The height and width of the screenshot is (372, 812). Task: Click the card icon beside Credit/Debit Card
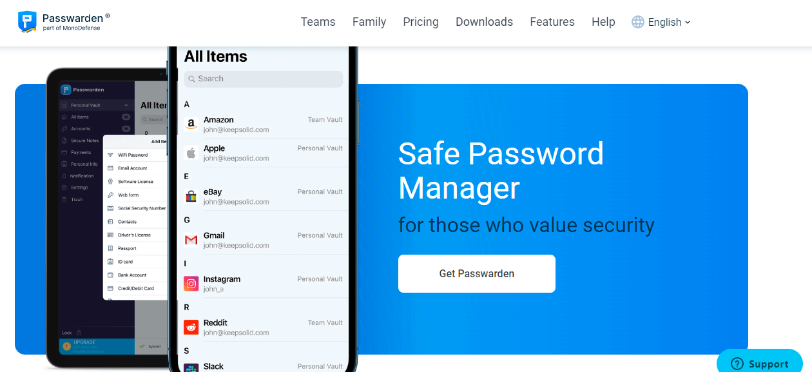pyautogui.click(x=111, y=288)
